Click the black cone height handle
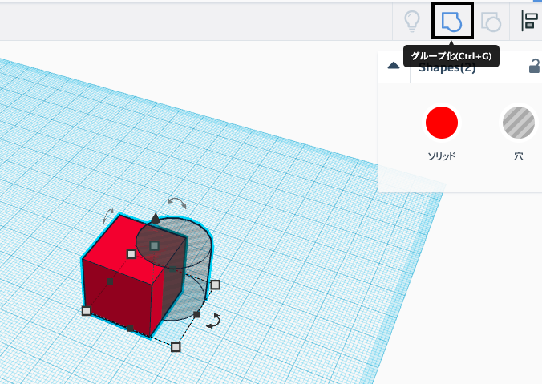The width and height of the screenshot is (542, 384). coord(155,218)
